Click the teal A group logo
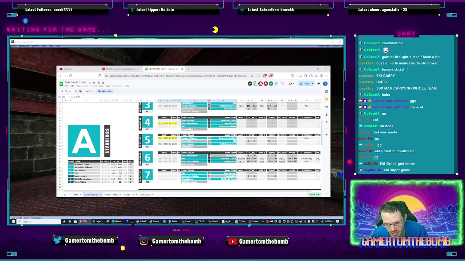 [84, 141]
